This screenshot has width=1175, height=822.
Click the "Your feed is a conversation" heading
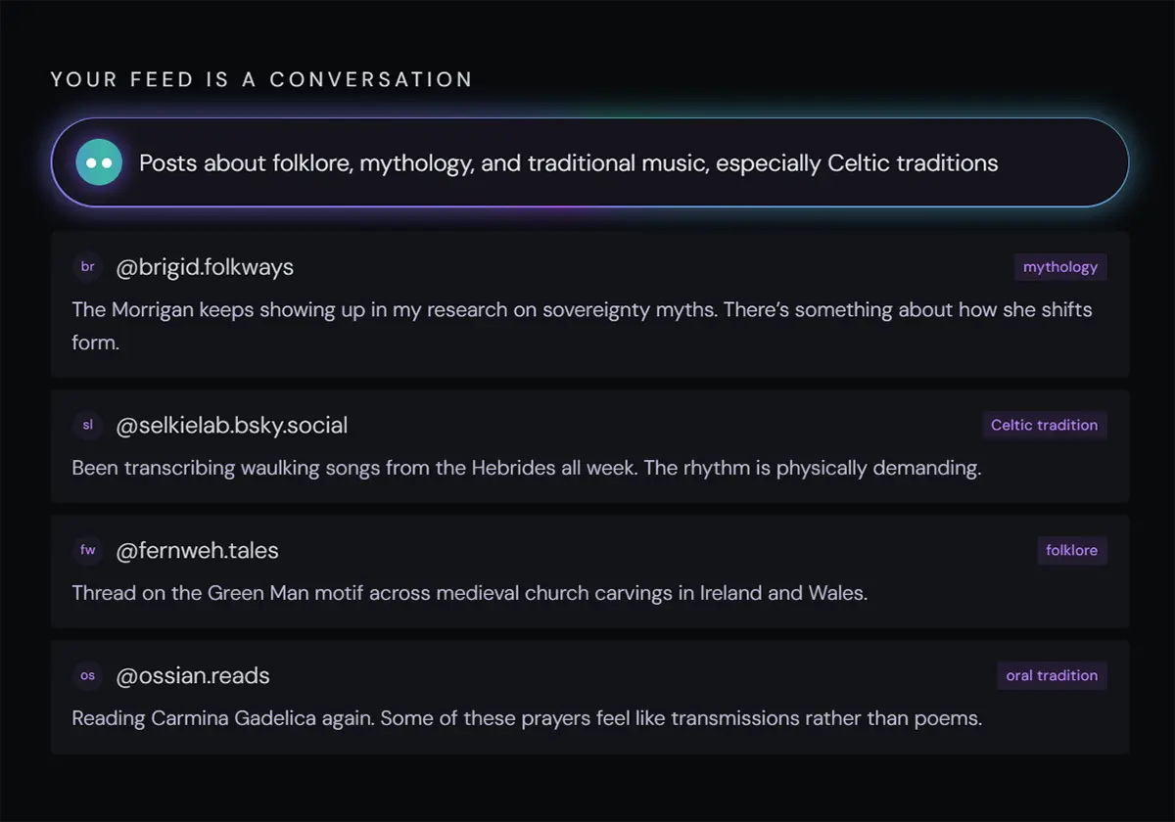coord(261,79)
